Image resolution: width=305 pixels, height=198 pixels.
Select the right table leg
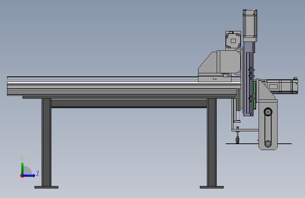(212, 142)
